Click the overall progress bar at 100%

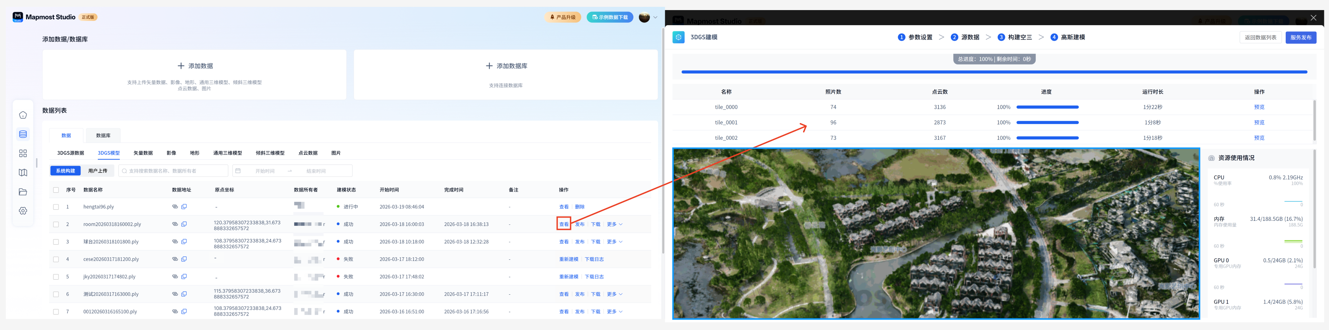(x=994, y=72)
